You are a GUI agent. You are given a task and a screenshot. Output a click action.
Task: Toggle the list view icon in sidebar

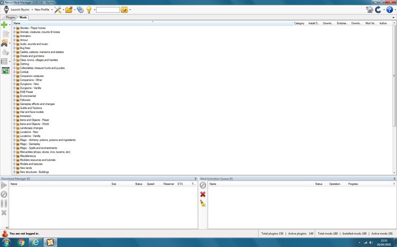[x=4, y=61]
